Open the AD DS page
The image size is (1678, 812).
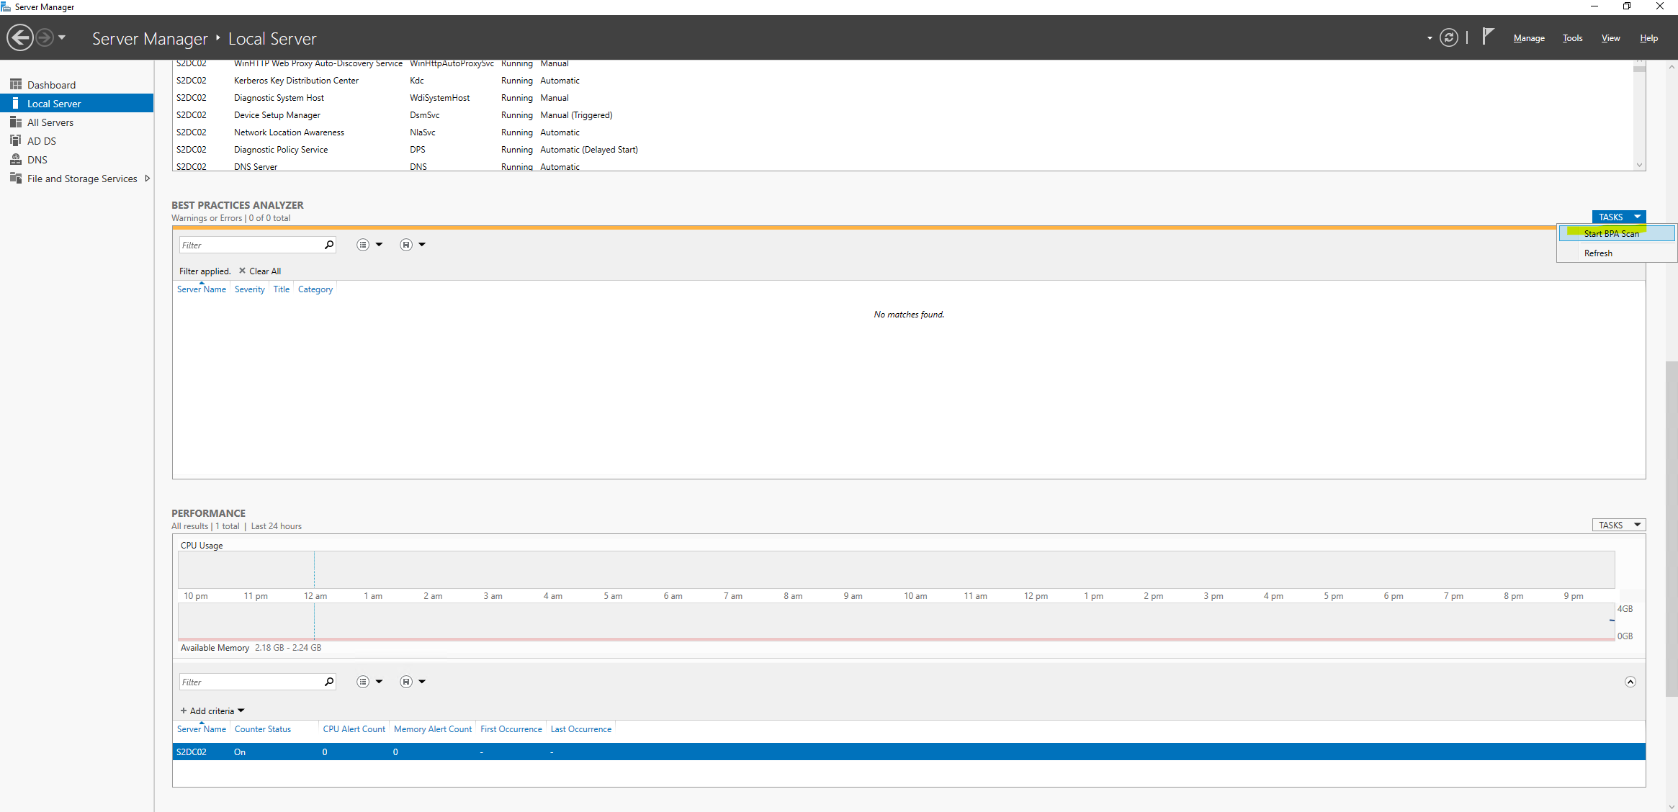(42, 141)
